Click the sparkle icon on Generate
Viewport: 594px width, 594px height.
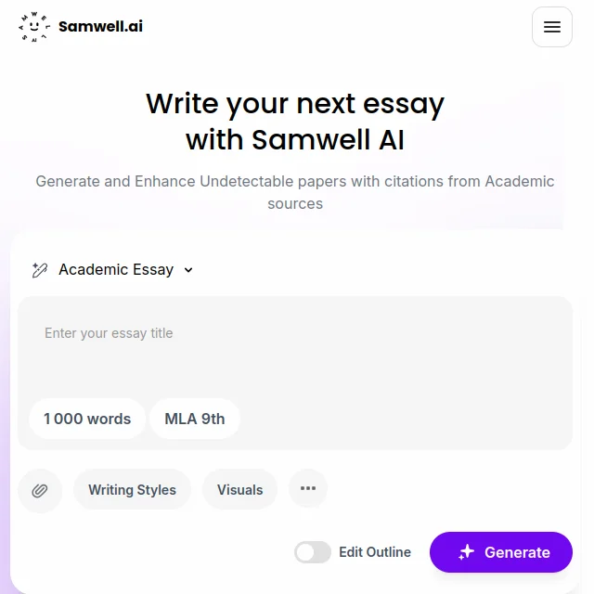point(466,552)
